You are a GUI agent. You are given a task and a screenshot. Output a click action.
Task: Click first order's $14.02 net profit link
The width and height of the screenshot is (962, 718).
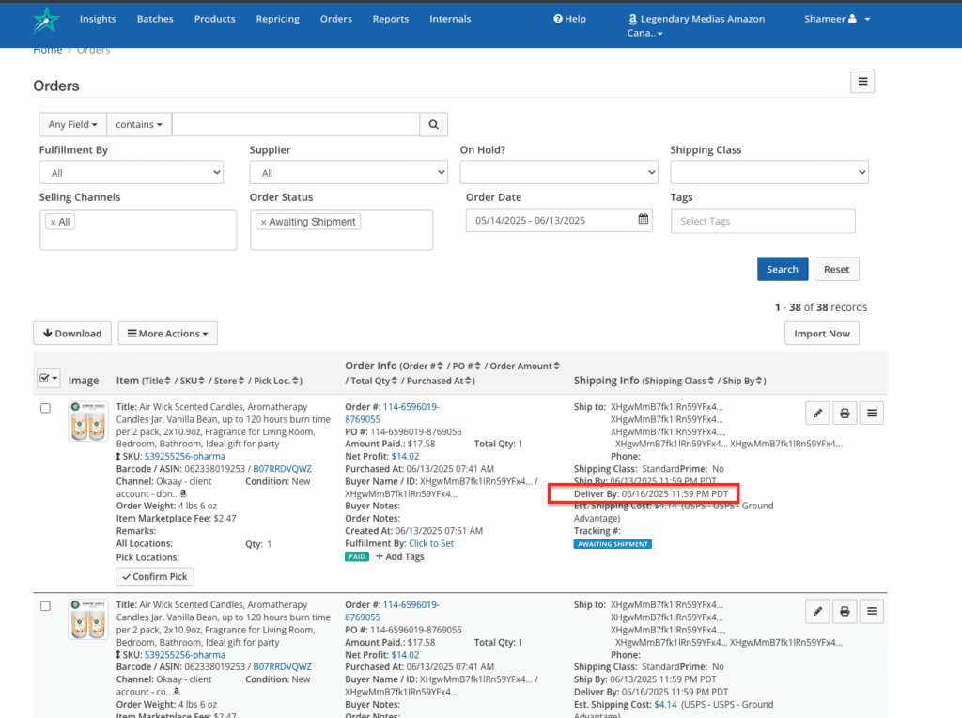point(405,457)
